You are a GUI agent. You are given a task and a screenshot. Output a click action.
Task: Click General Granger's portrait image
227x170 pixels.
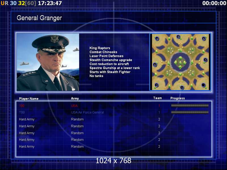(x=48, y=62)
